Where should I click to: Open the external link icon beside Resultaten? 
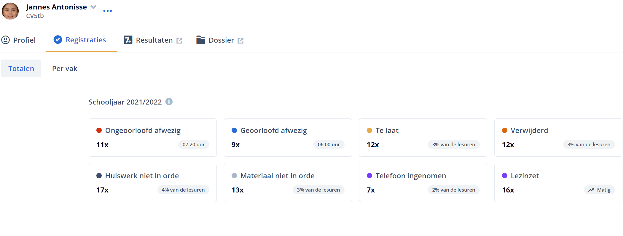[x=179, y=41]
